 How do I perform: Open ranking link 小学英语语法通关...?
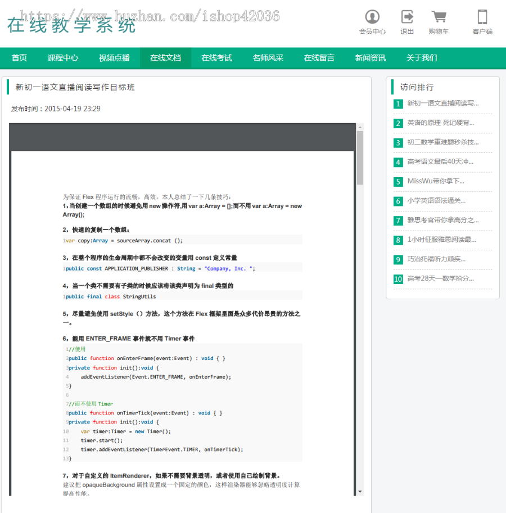click(x=436, y=201)
